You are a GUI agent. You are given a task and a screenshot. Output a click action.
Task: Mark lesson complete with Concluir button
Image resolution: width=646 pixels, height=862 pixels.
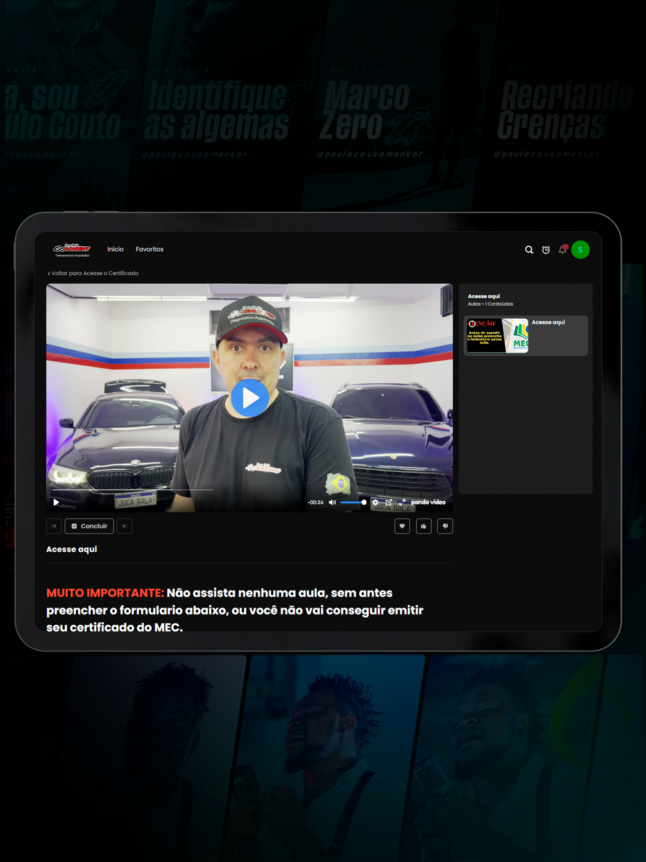tap(89, 526)
